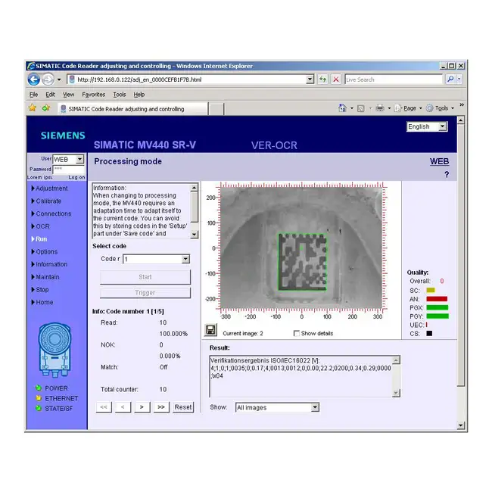Click the Password input field

click(69, 170)
